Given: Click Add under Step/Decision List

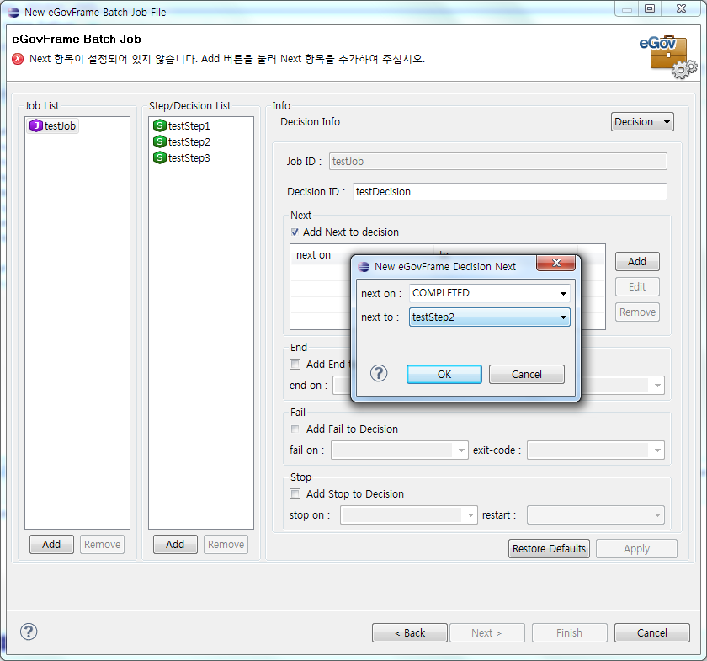Looking at the screenshot, I should coord(175,544).
